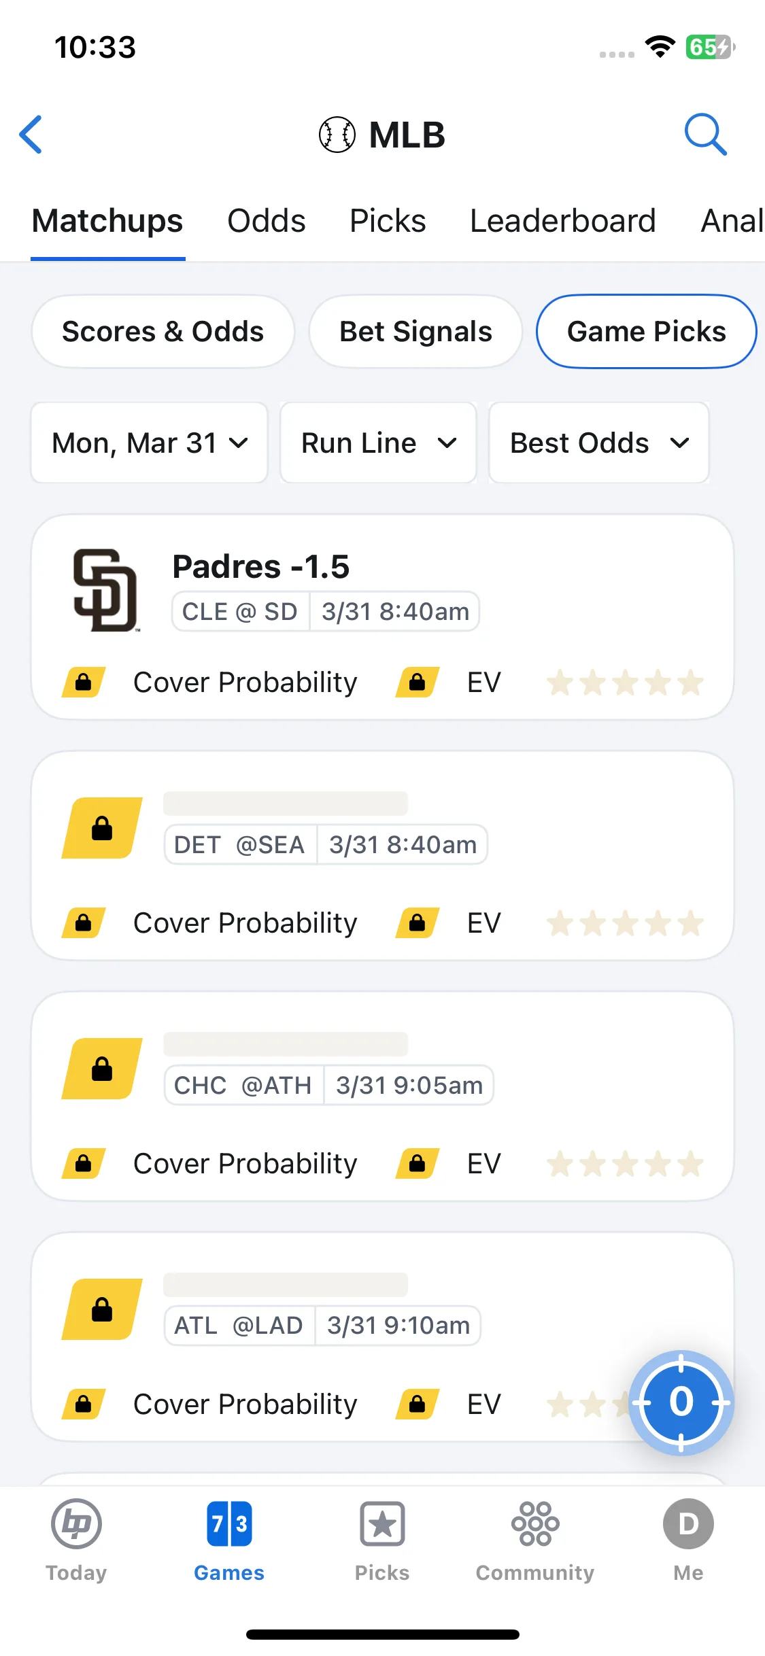The image size is (765, 1656).
Task: Expand the Best Odds dropdown
Action: [x=599, y=443]
